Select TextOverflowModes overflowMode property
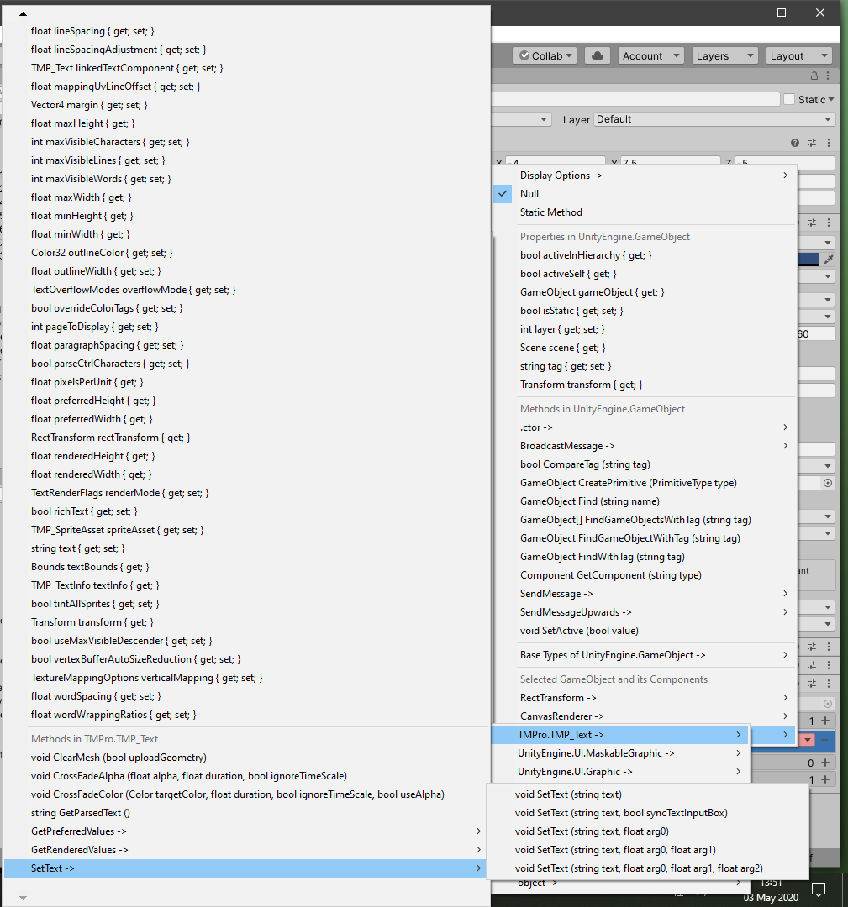This screenshot has height=907, width=848. point(247,290)
